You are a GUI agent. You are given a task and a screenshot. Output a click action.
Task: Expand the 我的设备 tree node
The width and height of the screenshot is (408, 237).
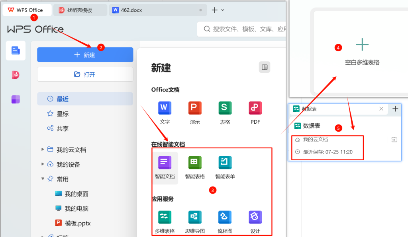coord(43,164)
